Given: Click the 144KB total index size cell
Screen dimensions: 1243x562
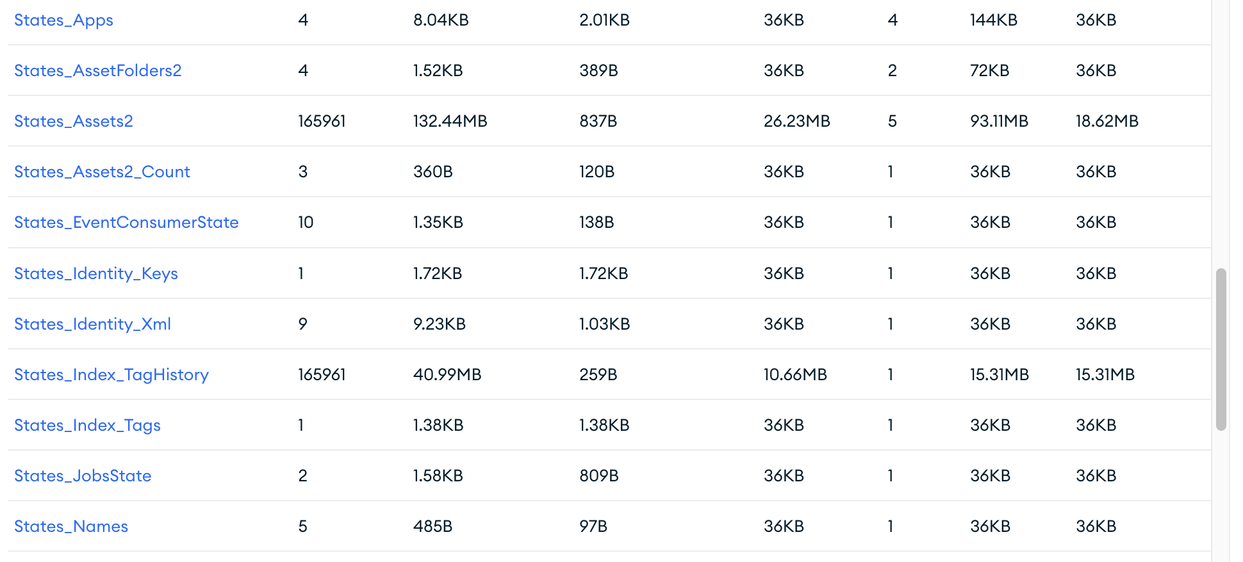Looking at the screenshot, I should pos(993,20).
